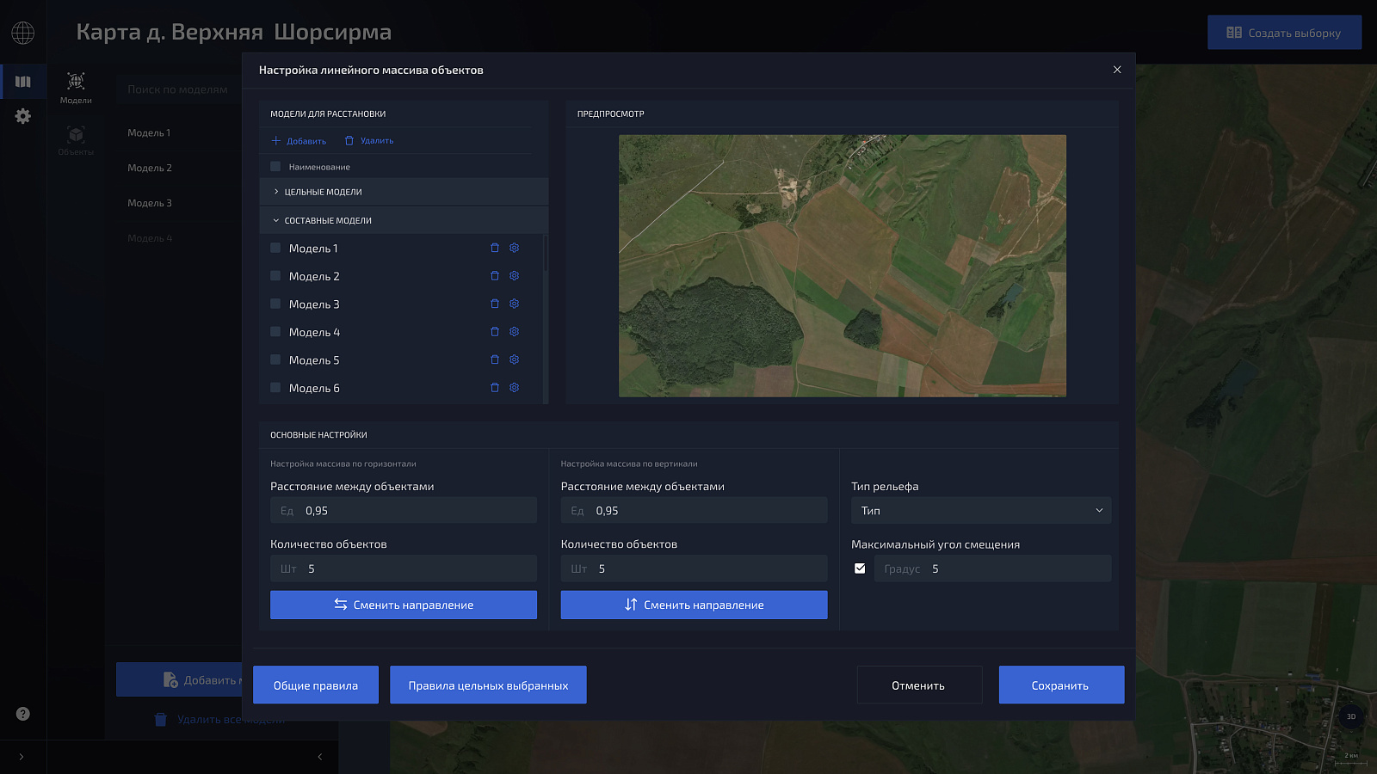Open the map view sidebar icon
This screenshot has width=1377, height=774.
click(23, 82)
